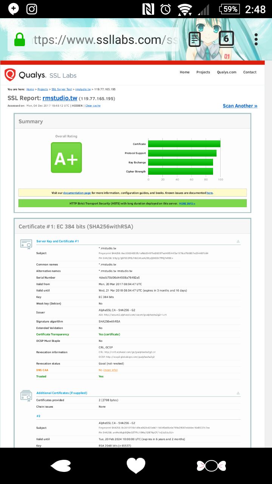The height and width of the screenshot is (484, 272).
Task: Open the Projects menu item
Action: pyautogui.click(x=203, y=72)
